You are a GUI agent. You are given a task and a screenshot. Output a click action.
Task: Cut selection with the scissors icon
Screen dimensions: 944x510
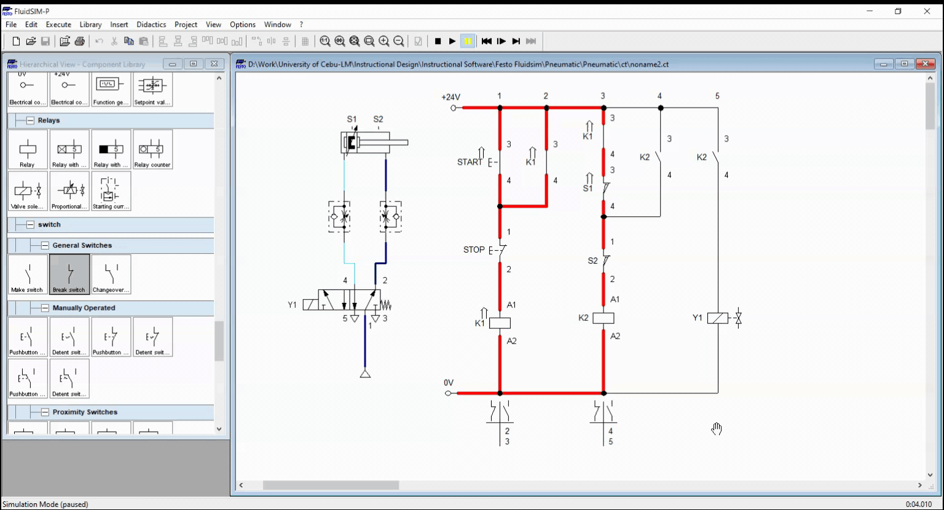click(x=114, y=41)
